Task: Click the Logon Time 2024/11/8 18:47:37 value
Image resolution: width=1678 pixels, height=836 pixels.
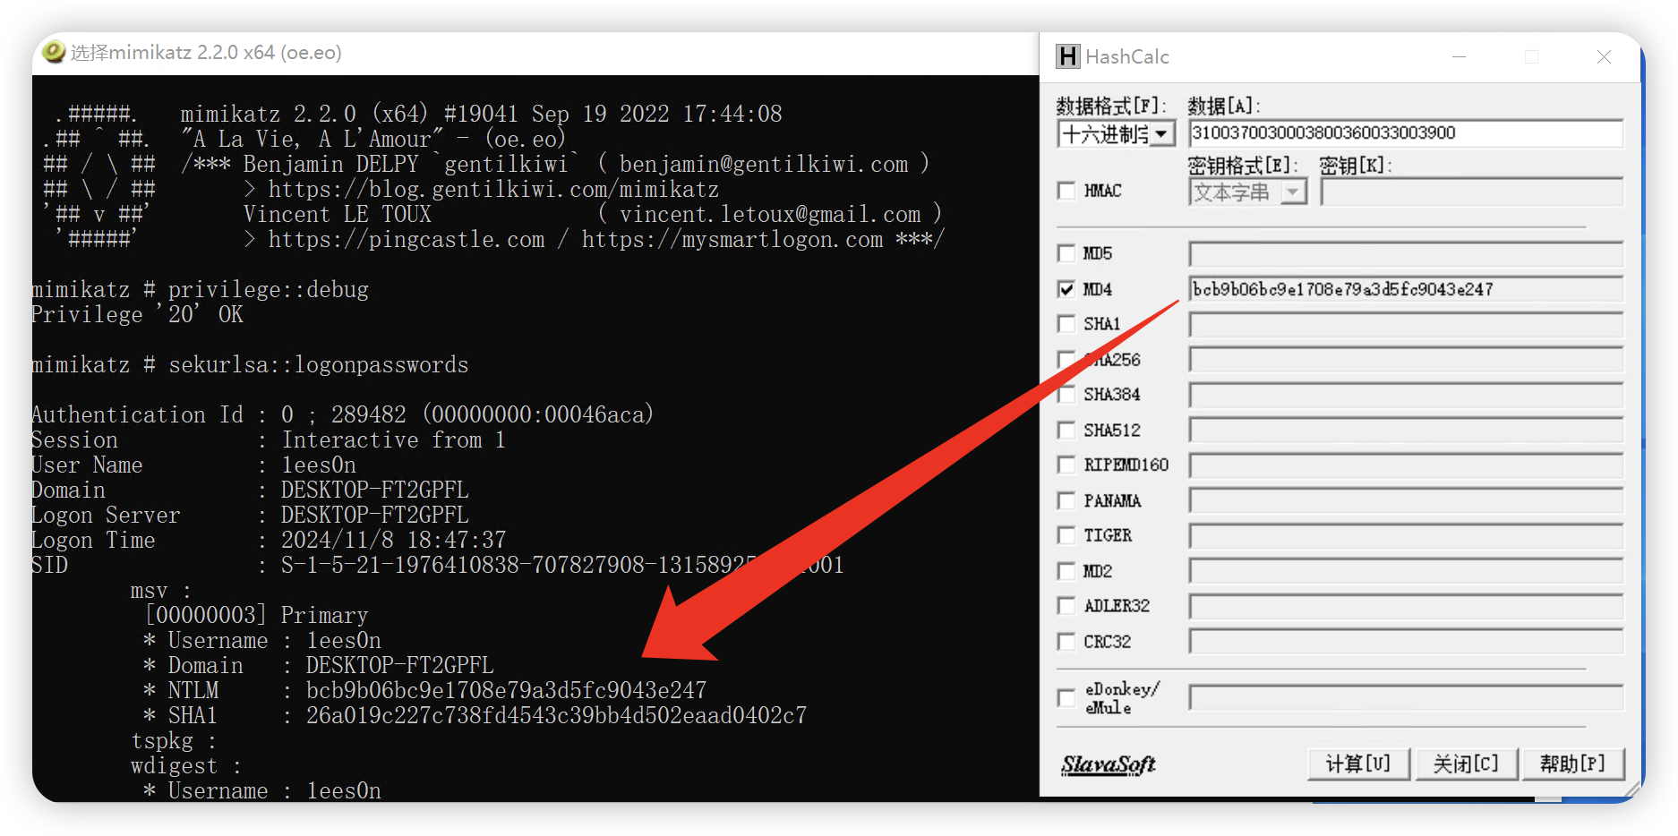Action: 394,540
